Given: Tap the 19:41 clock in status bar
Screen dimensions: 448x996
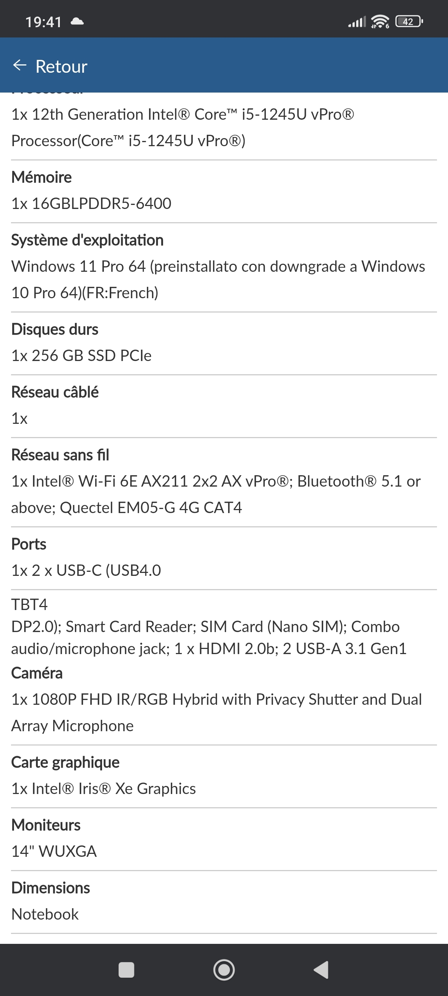Looking at the screenshot, I should coord(43,22).
